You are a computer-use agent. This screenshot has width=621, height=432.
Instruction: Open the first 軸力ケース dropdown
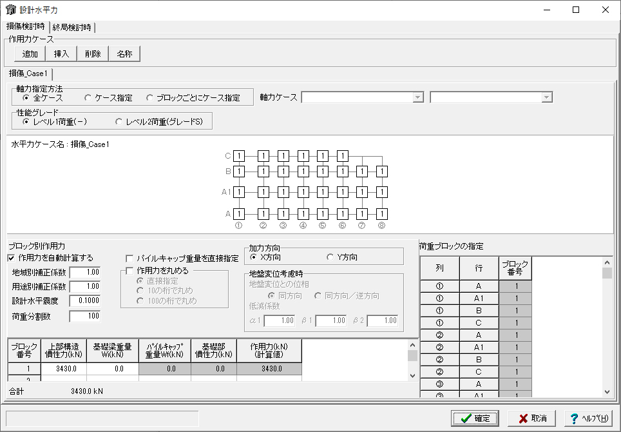coord(418,97)
